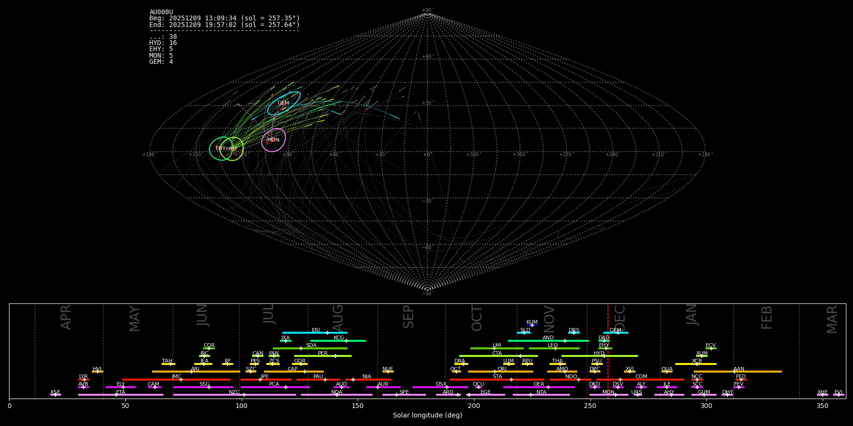
Task: Click the '100' tick on the longitude axis
Action: [241, 406]
